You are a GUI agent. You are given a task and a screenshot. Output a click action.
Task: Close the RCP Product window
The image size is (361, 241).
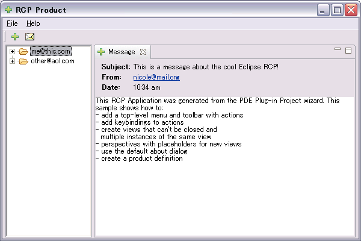click(x=351, y=10)
